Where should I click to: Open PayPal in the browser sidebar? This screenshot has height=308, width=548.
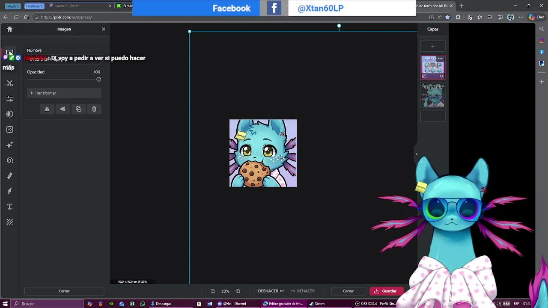(x=542, y=63)
